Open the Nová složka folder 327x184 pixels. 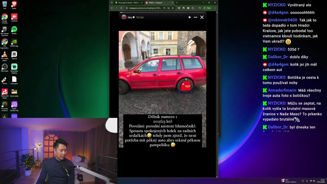point(14,93)
